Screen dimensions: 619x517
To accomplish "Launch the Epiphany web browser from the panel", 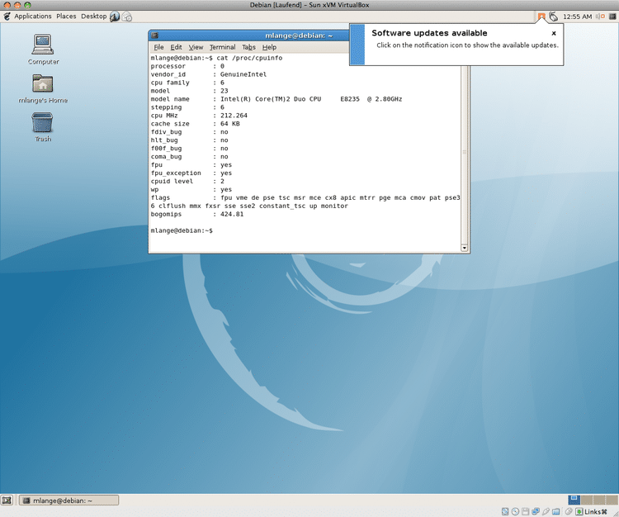I will pos(115,17).
